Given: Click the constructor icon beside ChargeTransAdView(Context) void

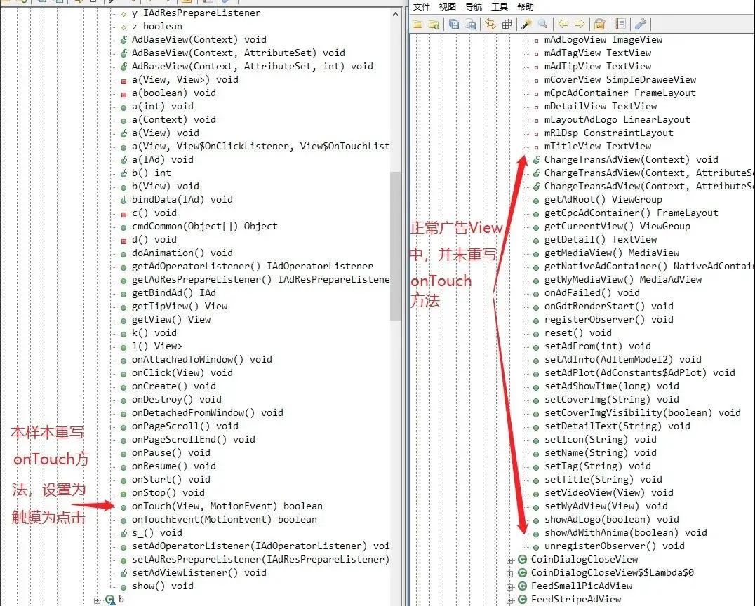Looking at the screenshot, I should coord(536,160).
